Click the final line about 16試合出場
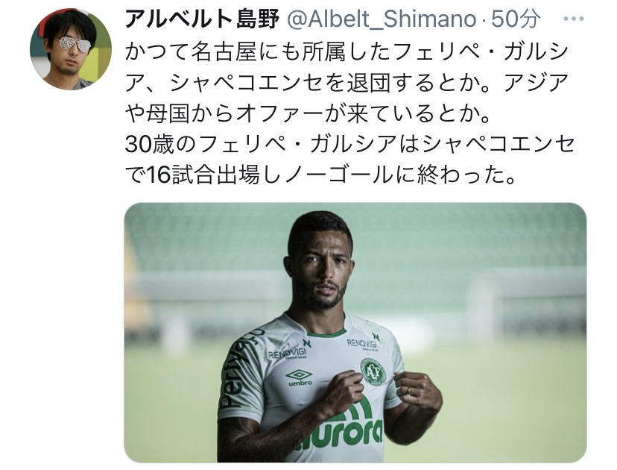The image size is (617, 470). click(320, 175)
